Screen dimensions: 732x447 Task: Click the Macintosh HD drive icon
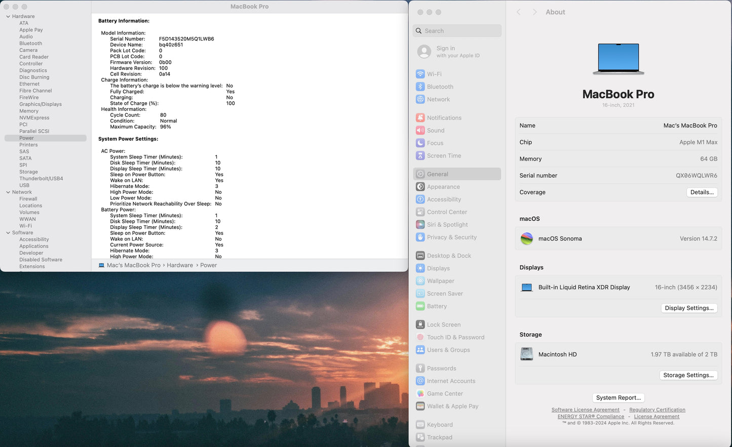coord(527,354)
